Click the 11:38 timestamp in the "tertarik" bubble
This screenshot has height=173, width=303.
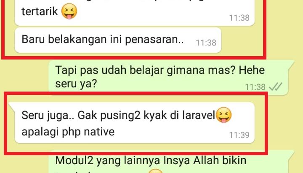(239, 18)
